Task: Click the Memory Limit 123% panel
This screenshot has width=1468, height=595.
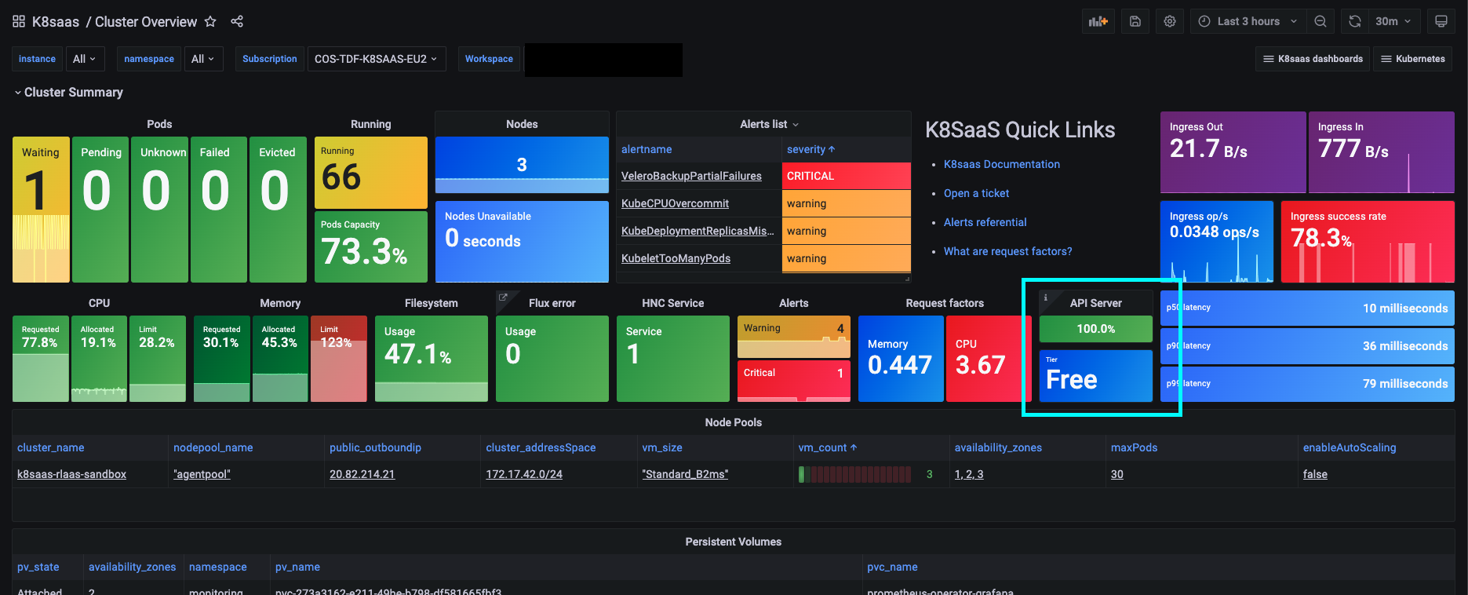Action: (x=339, y=359)
